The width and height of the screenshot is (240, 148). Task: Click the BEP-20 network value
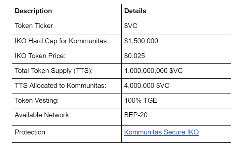pyautogui.click(x=135, y=115)
